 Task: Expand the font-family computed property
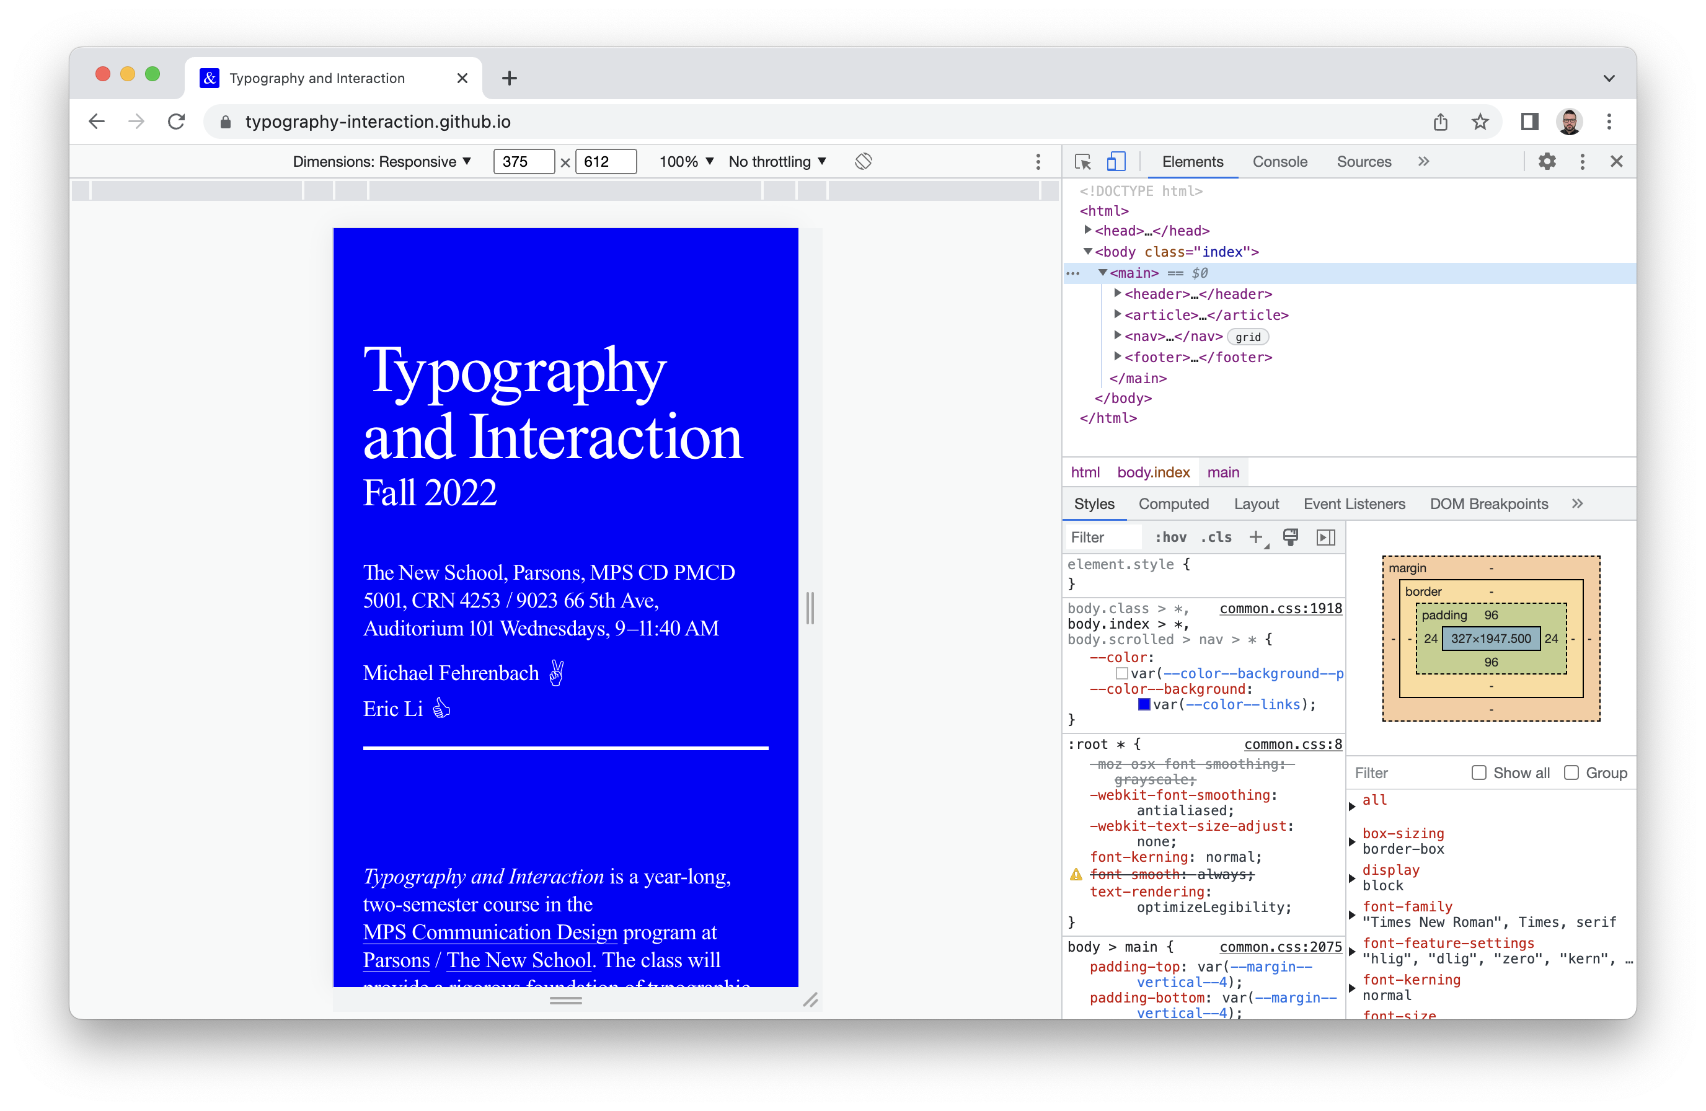1353,914
